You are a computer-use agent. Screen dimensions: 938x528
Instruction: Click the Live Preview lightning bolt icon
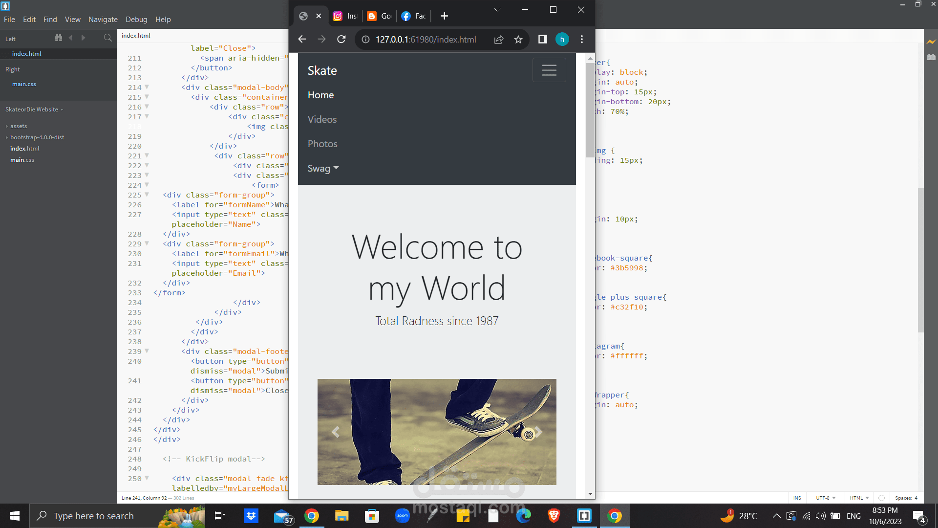pyautogui.click(x=931, y=42)
